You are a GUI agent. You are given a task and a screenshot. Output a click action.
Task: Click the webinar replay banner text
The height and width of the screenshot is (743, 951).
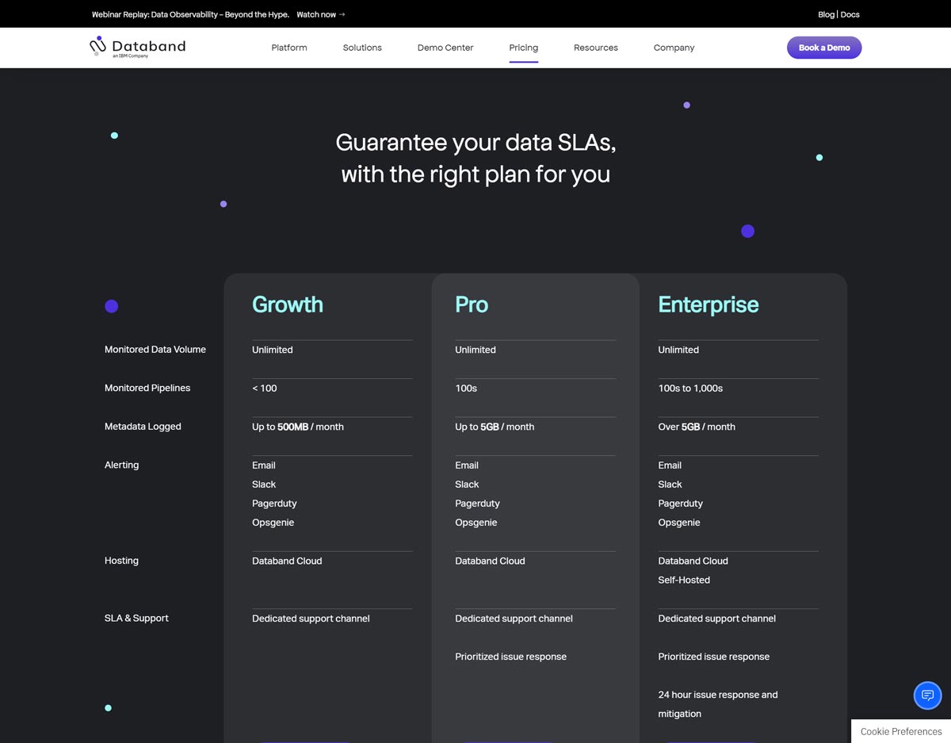click(190, 14)
